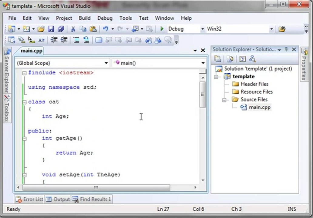Save the current file with Save icon
313x218 pixels.
[51, 29]
